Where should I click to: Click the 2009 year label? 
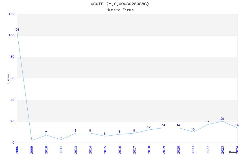(32, 150)
